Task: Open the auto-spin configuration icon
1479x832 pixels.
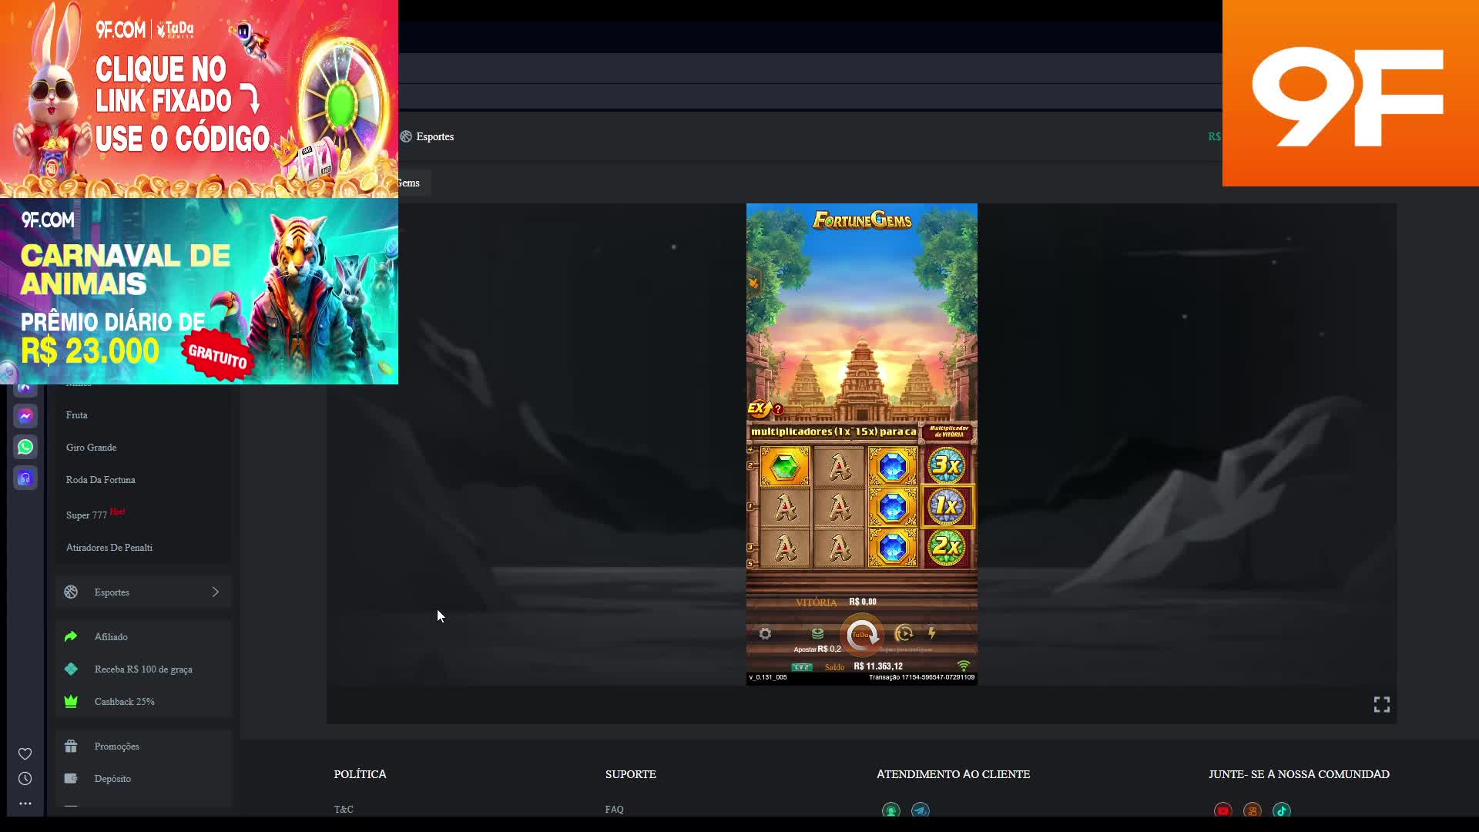Action: pos(904,634)
